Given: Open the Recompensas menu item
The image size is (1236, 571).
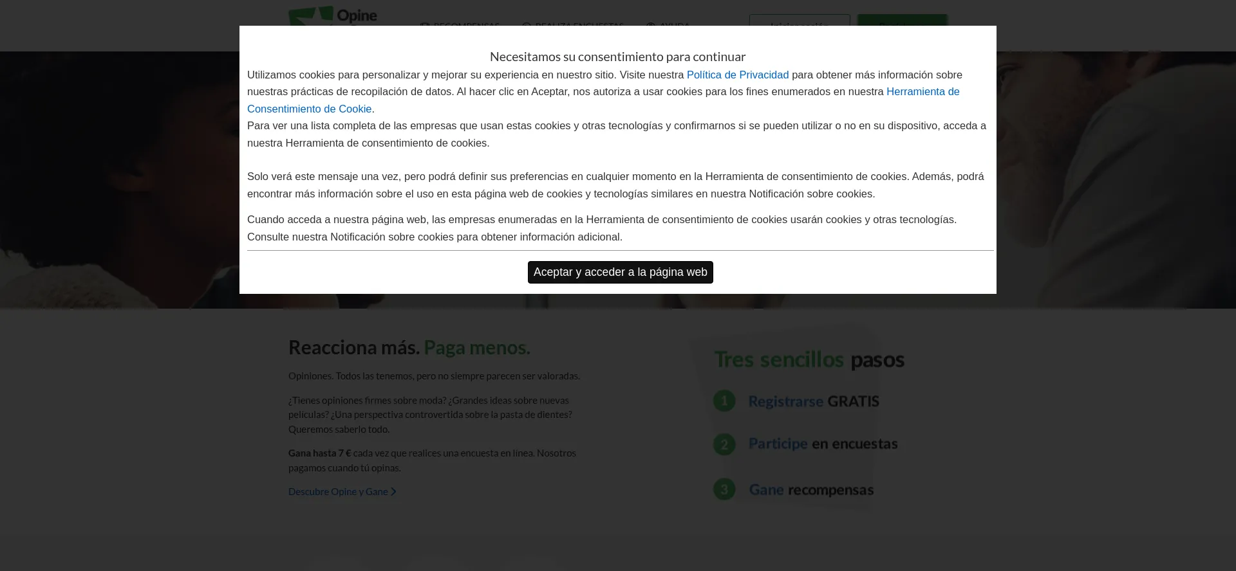Looking at the screenshot, I should [466, 25].
